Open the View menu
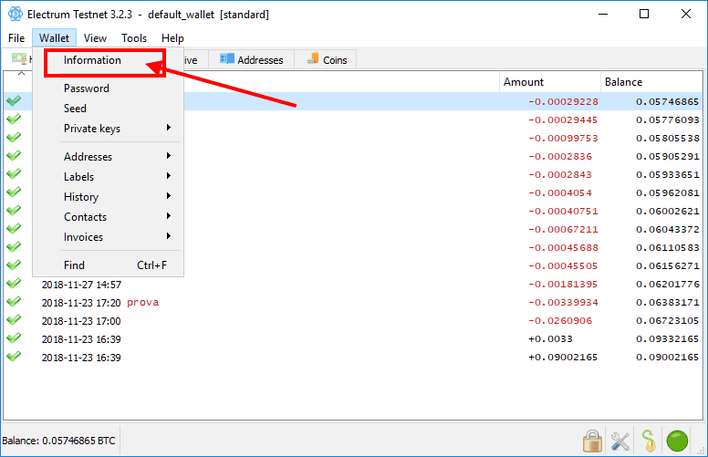The width and height of the screenshot is (708, 457). pyautogui.click(x=95, y=38)
